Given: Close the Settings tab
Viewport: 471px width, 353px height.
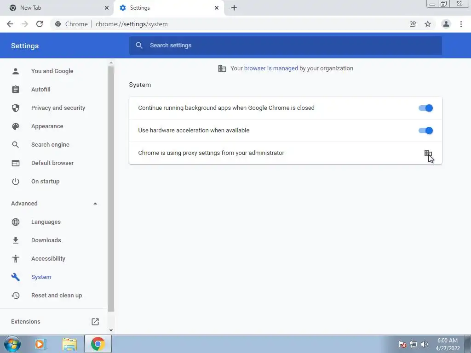Looking at the screenshot, I should [x=217, y=8].
